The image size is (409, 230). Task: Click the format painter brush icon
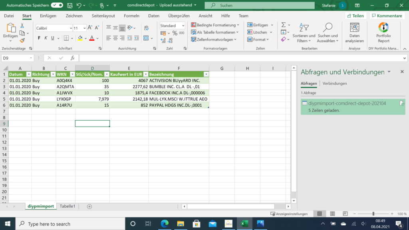click(22, 40)
